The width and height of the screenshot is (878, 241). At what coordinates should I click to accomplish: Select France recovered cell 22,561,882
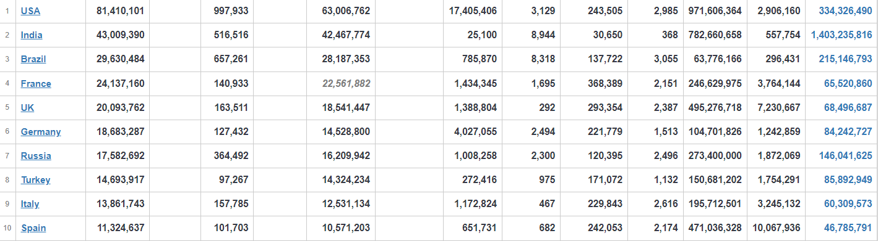pyautogui.click(x=346, y=84)
